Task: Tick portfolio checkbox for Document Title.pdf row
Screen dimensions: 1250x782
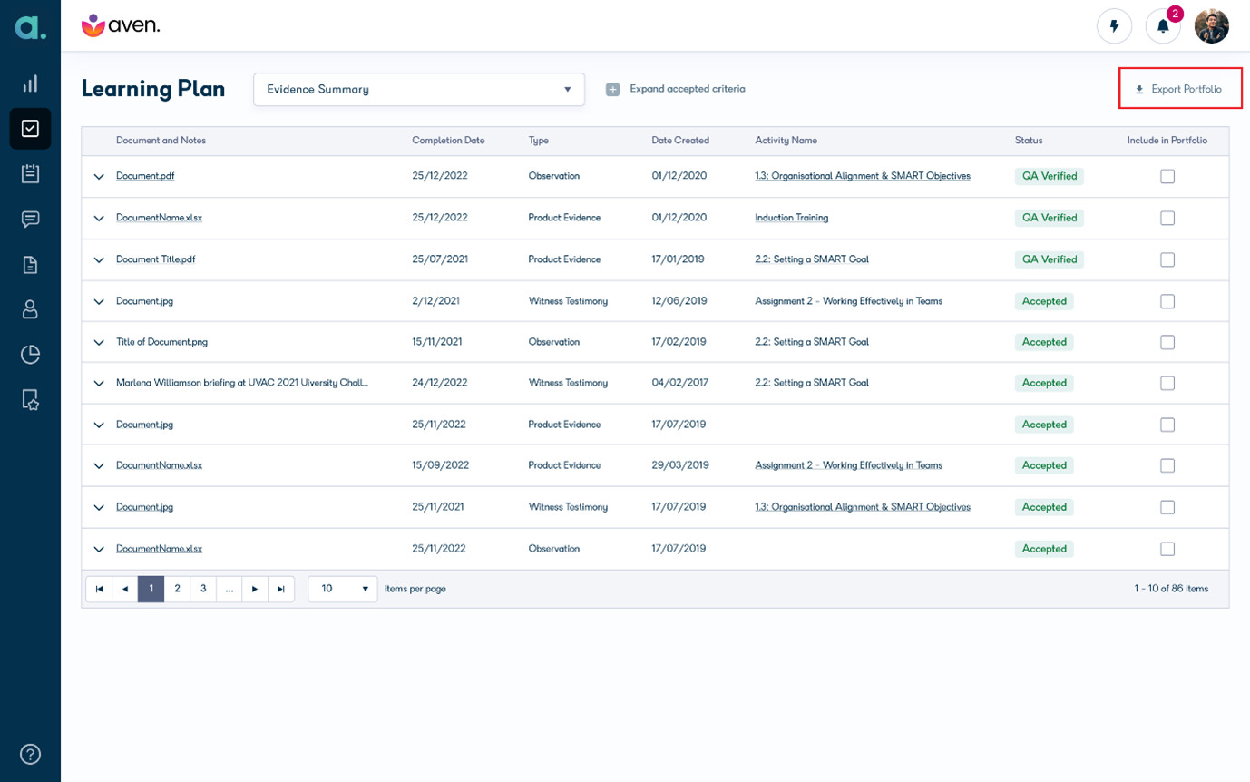Action: 1167,259
